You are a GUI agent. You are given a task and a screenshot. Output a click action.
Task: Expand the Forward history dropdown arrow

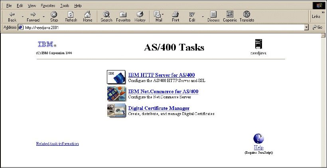[43, 17]
